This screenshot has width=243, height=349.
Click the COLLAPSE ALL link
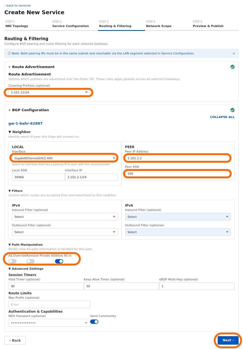[222, 117]
